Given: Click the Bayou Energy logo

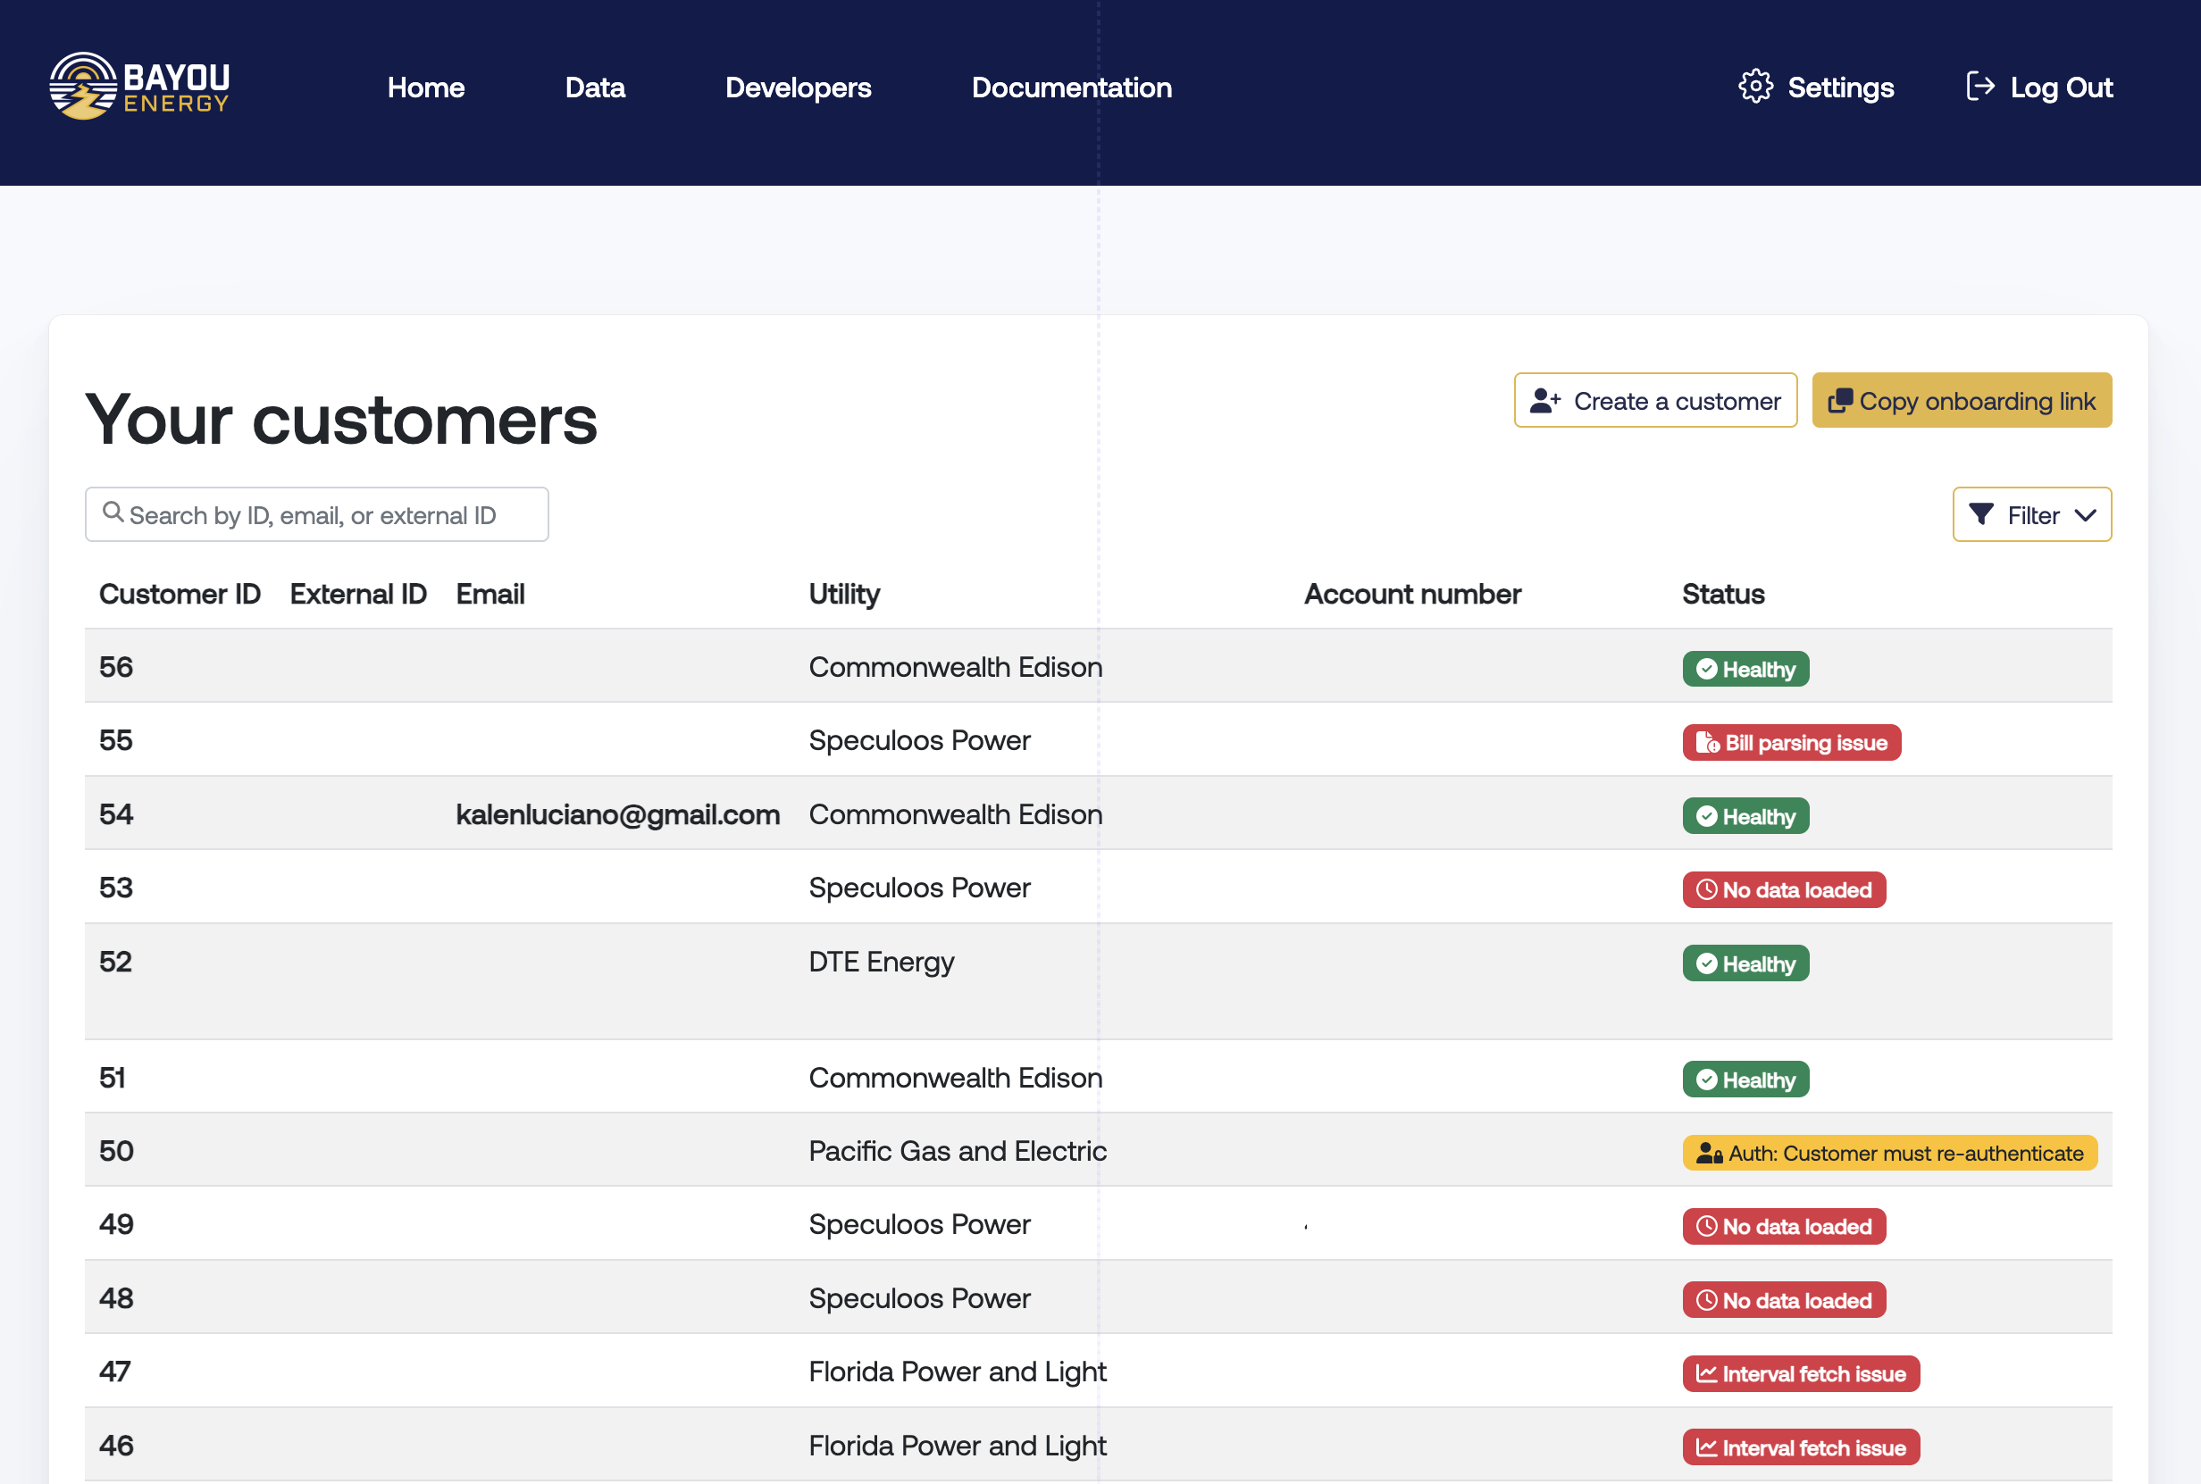Looking at the screenshot, I should (139, 86).
